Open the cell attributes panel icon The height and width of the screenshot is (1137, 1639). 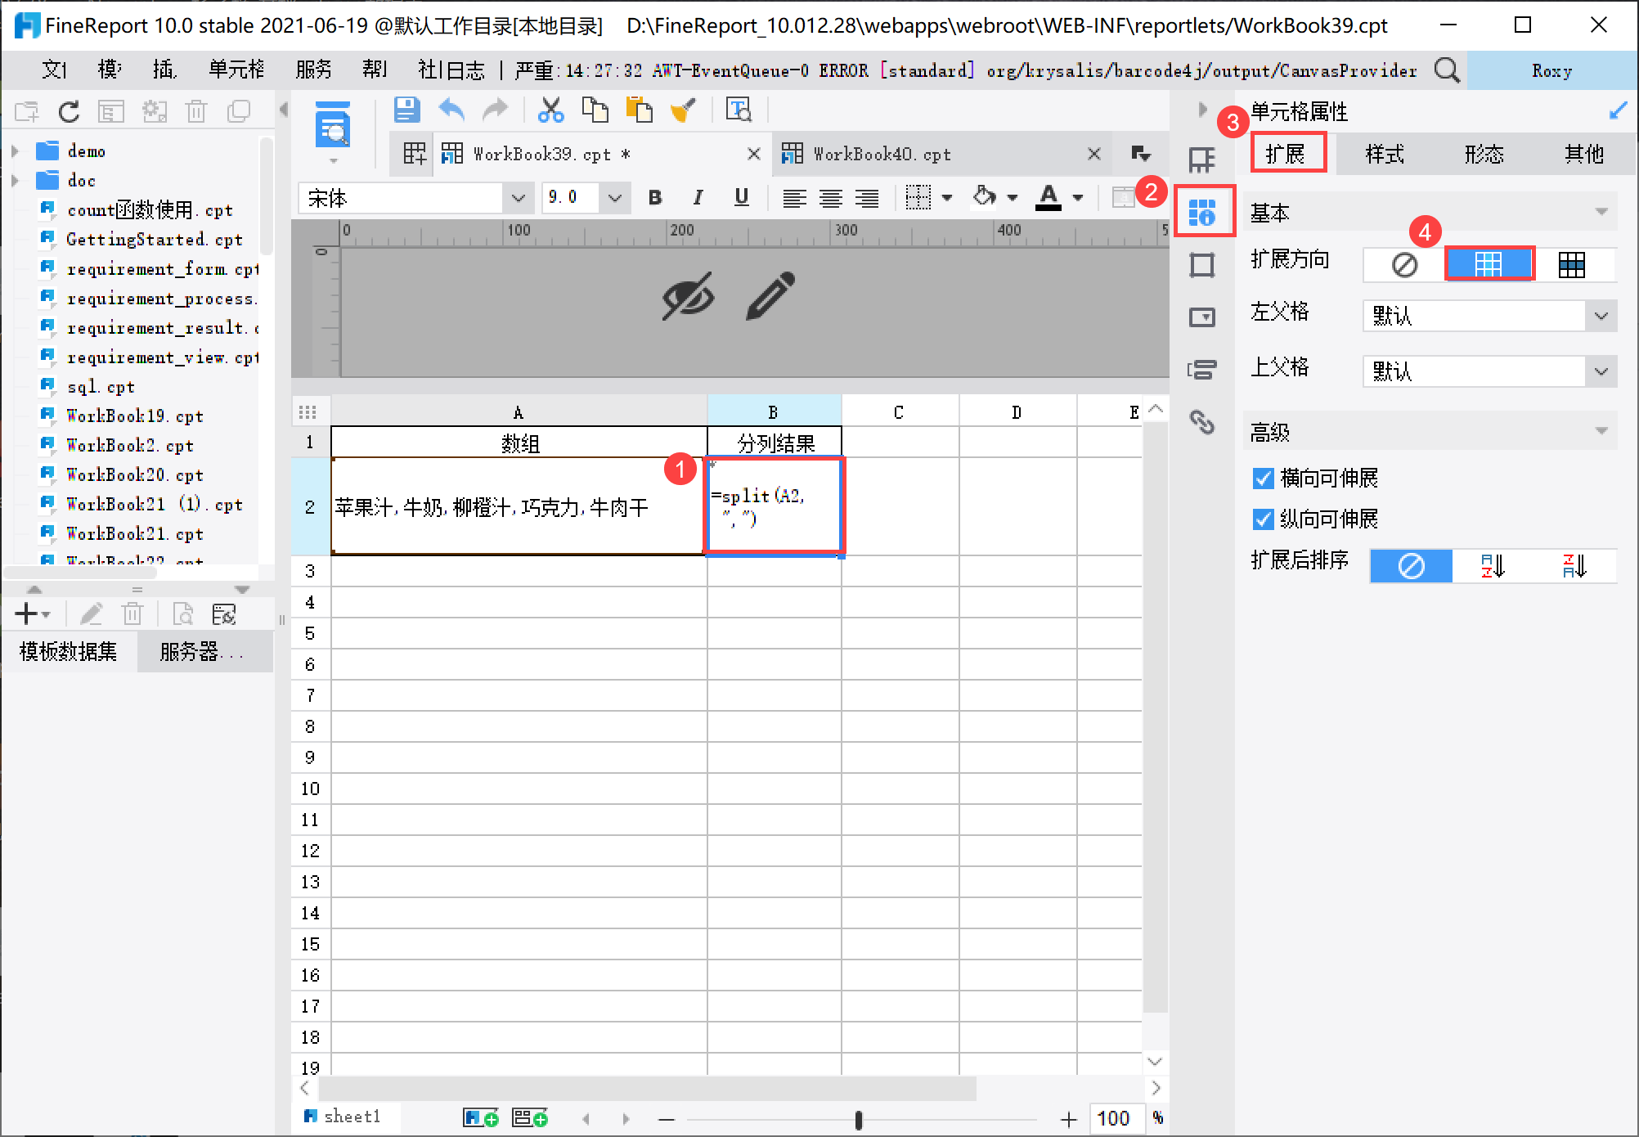(x=1202, y=212)
